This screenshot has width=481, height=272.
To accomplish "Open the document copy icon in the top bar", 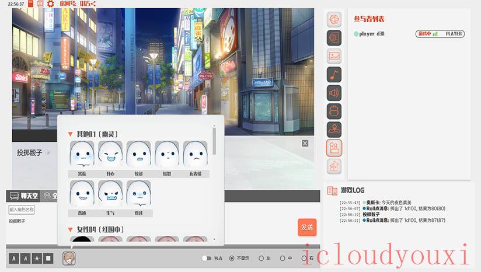I will (40, 4).
